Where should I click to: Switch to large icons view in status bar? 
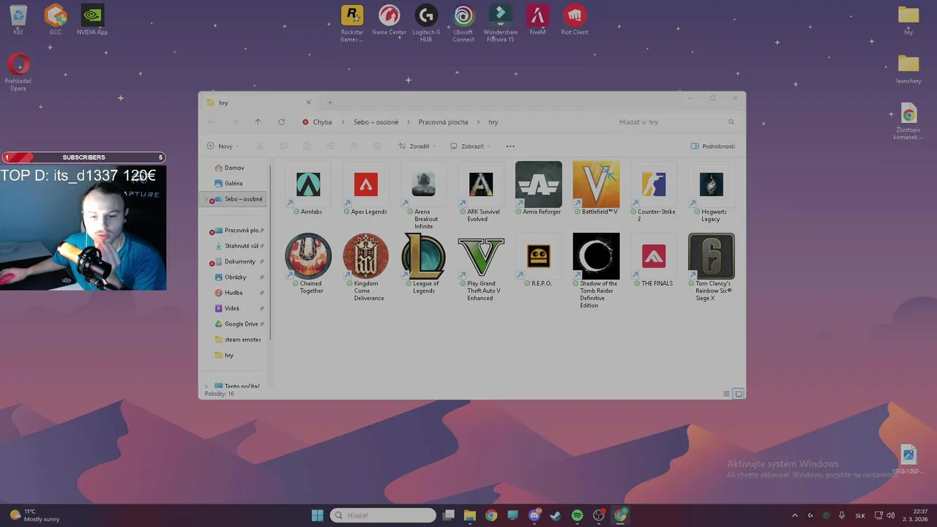click(x=739, y=394)
